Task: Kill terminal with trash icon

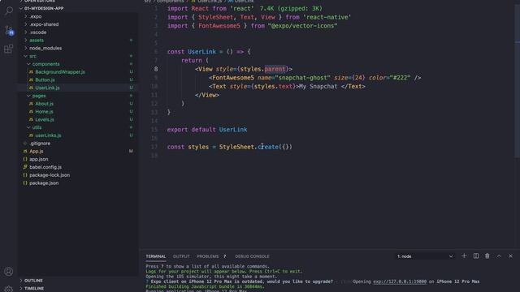Action: click(487, 256)
